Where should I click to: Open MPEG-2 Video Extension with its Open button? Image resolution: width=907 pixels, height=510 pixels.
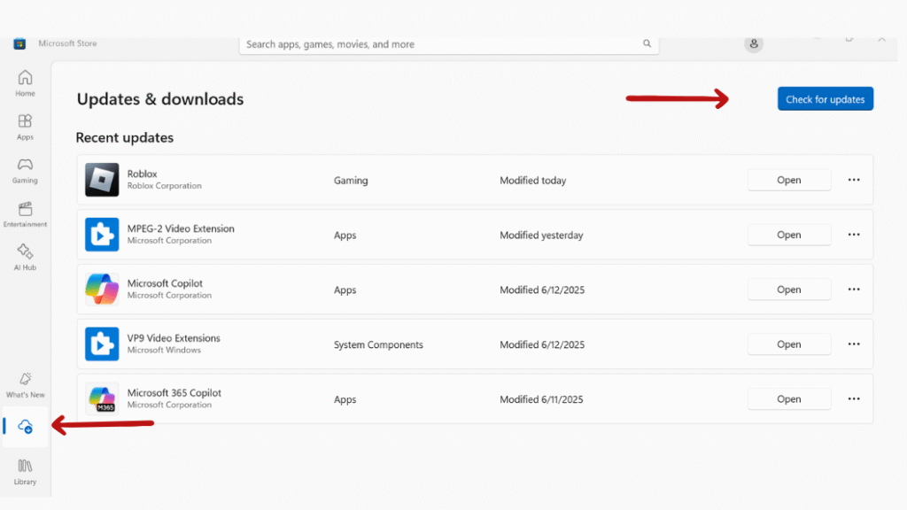pyautogui.click(x=789, y=235)
